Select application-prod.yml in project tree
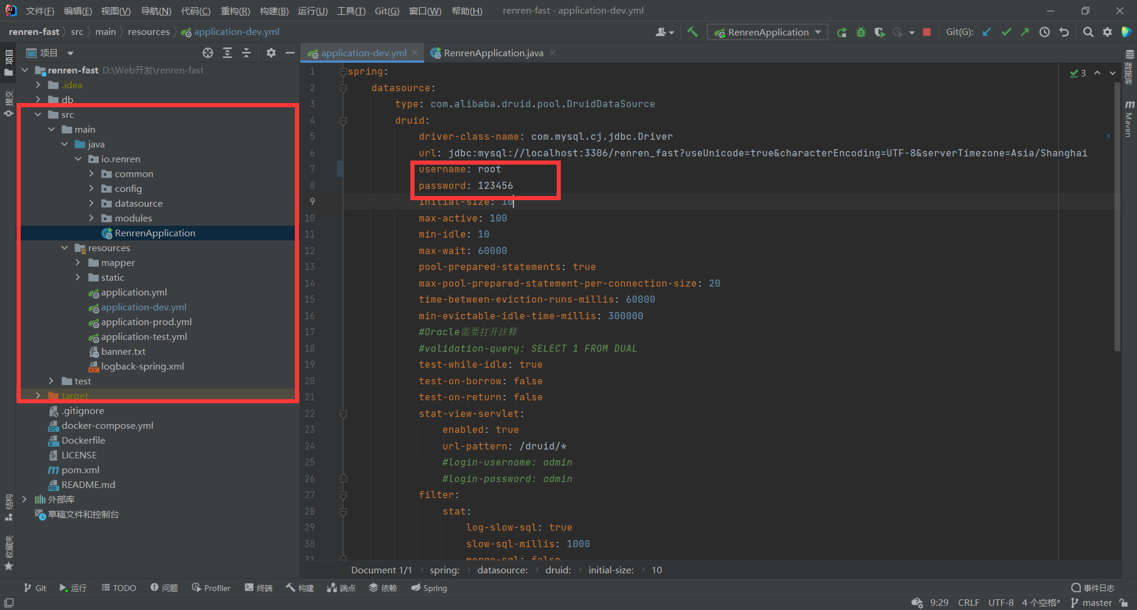This screenshot has height=610, width=1137. tap(146, 322)
